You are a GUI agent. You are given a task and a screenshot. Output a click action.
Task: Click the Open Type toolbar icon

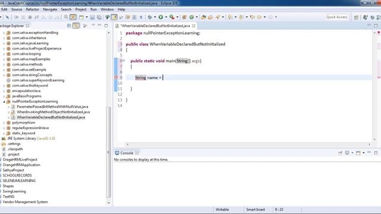click(x=204, y=17)
